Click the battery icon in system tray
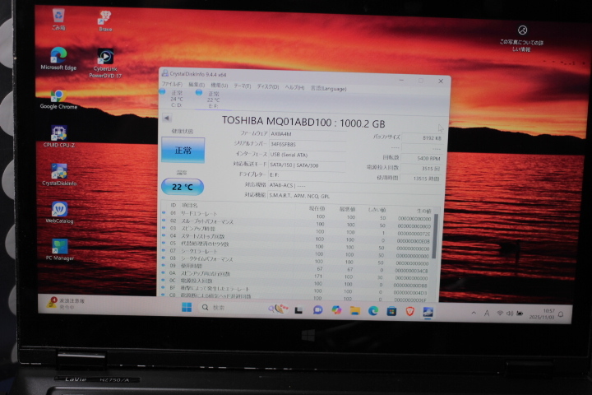The width and height of the screenshot is (592, 395). tap(520, 314)
